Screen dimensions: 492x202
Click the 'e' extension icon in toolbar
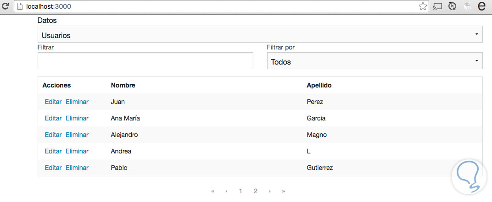point(482,6)
